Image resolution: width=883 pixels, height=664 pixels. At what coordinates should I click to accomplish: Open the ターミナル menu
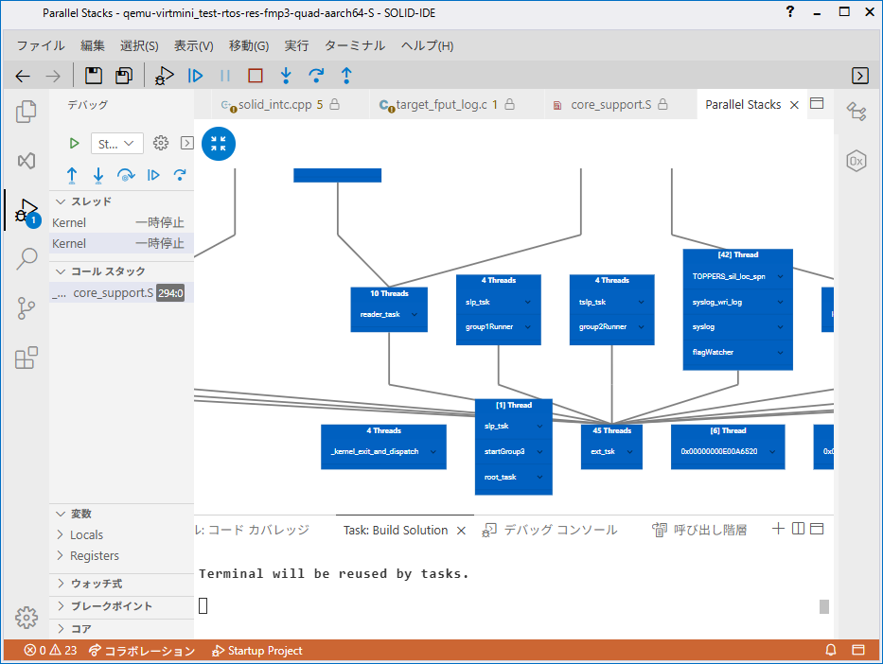tap(355, 45)
